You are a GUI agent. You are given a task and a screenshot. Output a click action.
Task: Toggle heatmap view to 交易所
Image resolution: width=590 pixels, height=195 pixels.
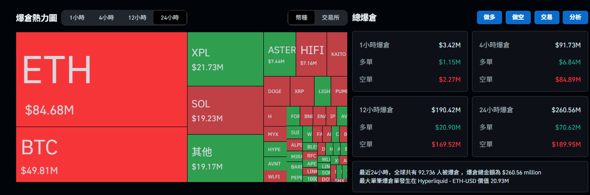331,18
